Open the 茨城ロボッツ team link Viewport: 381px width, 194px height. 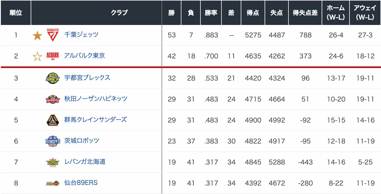(x=82, y=141)
